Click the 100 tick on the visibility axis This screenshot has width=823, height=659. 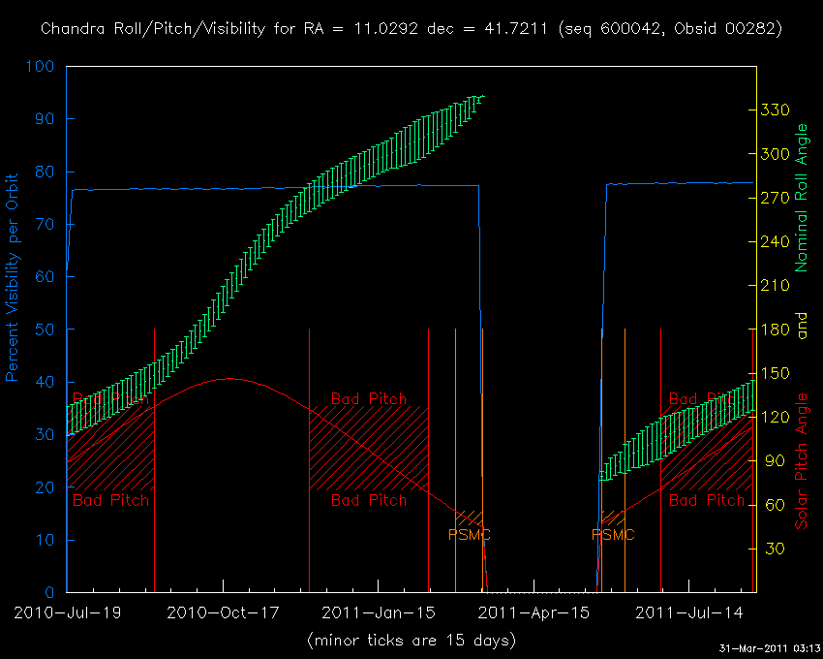41,67
